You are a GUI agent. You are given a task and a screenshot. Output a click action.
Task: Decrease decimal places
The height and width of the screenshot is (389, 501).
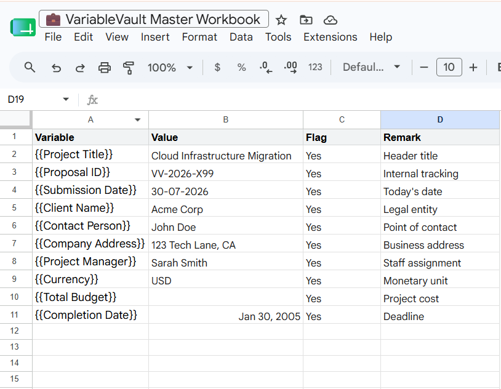[266, 67]
